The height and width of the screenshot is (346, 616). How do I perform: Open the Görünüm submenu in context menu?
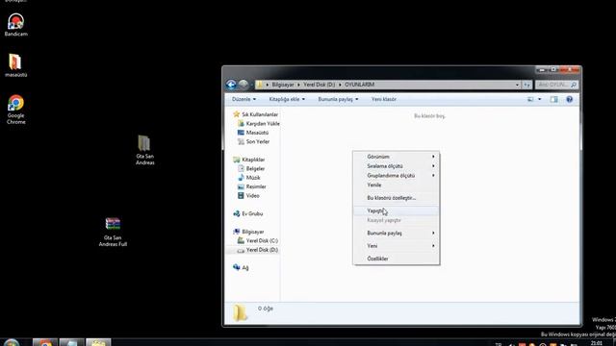point(396,157)
